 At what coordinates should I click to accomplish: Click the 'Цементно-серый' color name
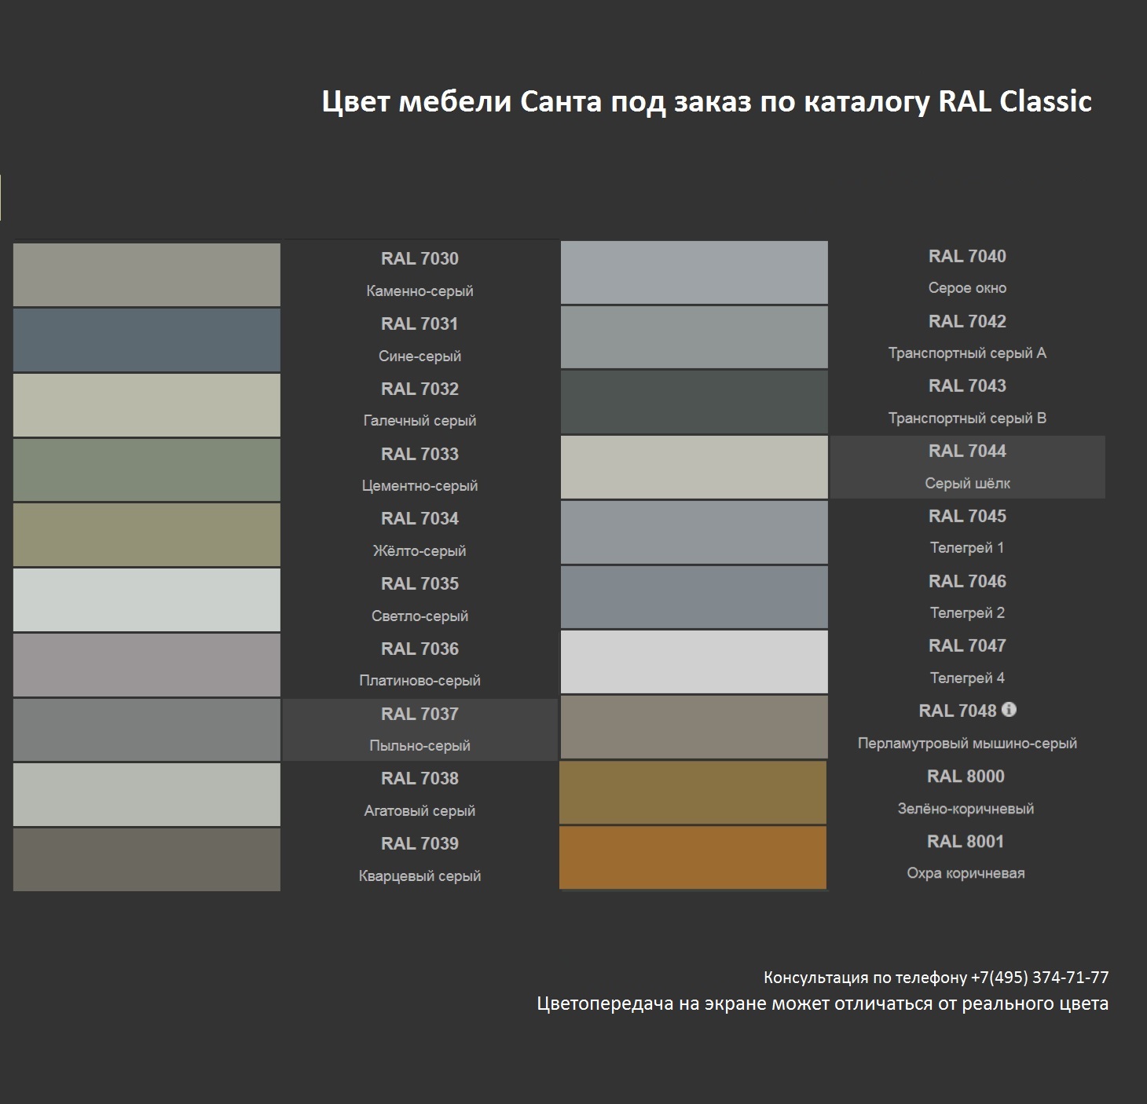click(420, 486)
